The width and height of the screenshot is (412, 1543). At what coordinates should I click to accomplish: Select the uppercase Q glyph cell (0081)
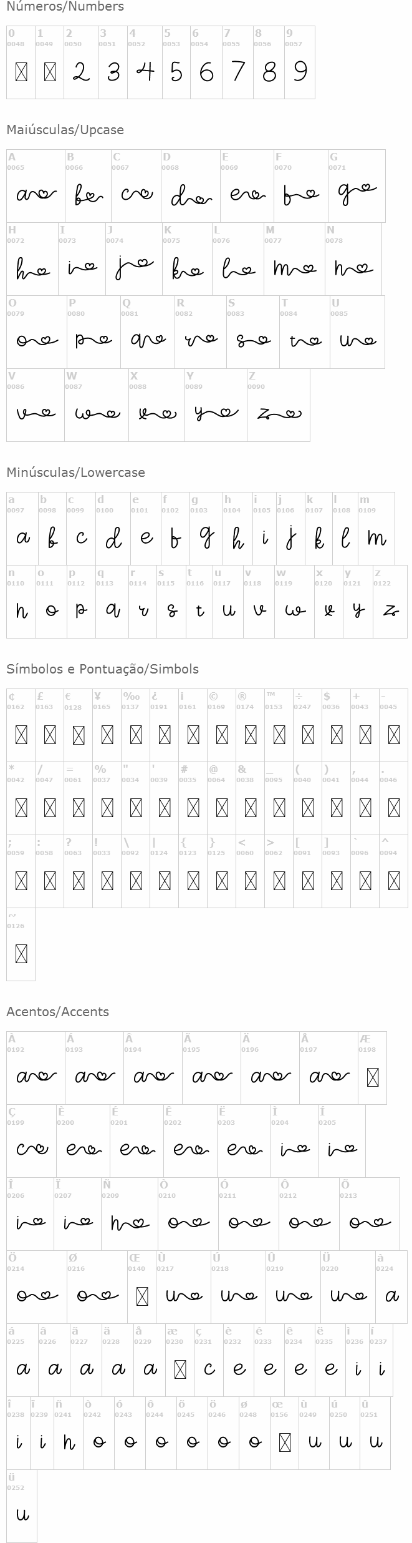tap(147, 332)
